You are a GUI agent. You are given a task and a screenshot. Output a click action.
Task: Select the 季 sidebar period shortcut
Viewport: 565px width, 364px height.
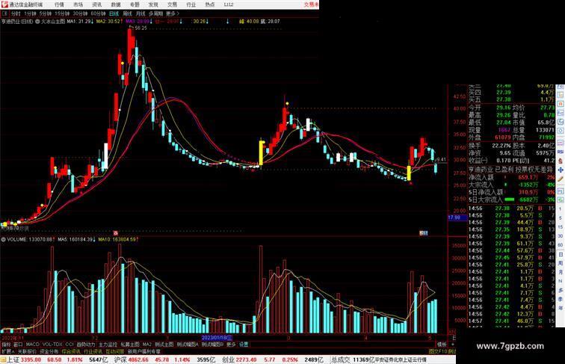[x=561, y=299]
